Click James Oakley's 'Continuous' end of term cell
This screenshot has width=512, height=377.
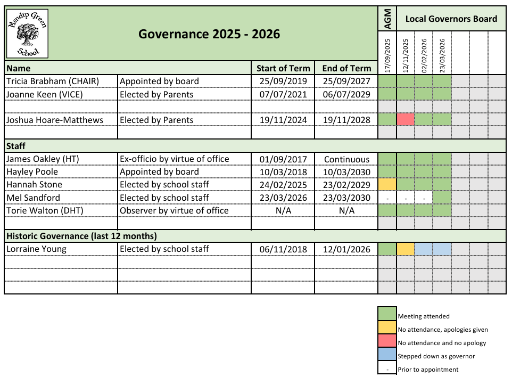point(346,159)
